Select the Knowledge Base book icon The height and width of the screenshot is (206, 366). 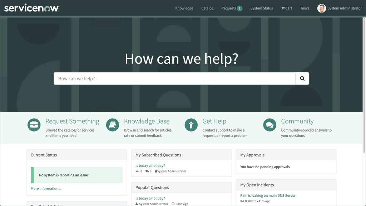pyautogui.click(x=112, y=125)
